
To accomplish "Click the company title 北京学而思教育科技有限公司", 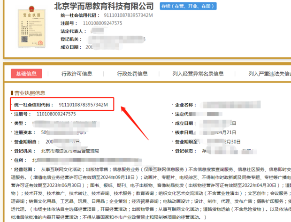I will [104, 6].
